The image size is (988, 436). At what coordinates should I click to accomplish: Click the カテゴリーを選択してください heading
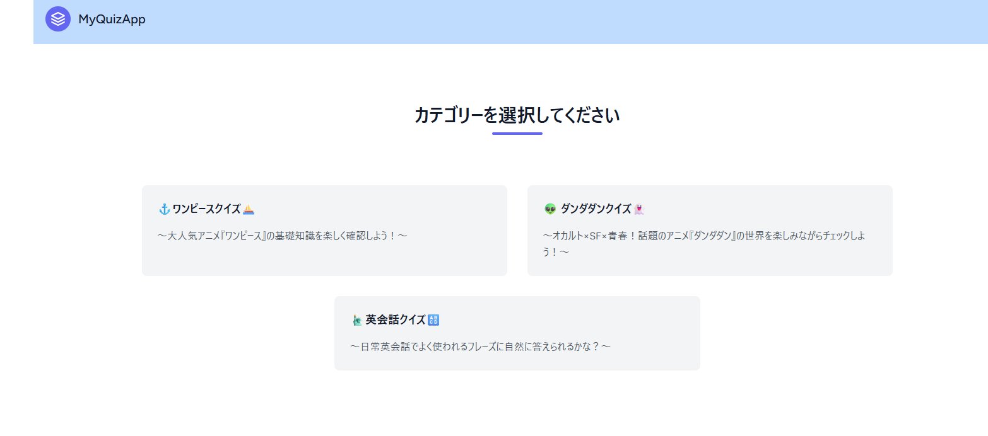[x=517, y=115]
